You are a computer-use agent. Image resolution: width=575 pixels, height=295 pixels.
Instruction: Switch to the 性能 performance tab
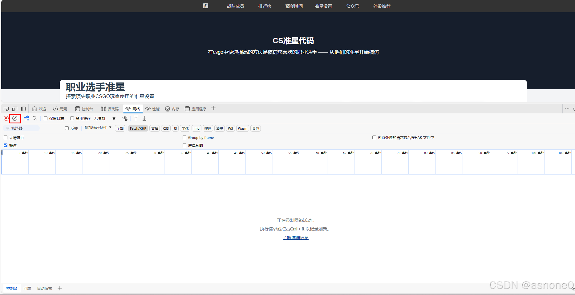tap(152, 109)
